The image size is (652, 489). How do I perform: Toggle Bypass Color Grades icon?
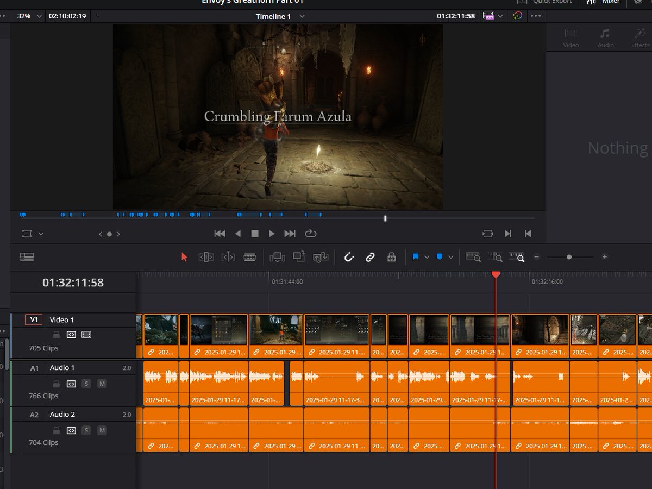click(x=517, y=16)
